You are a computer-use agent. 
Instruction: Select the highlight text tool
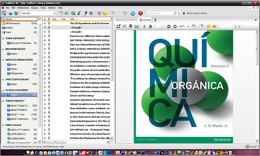[214, 26]
